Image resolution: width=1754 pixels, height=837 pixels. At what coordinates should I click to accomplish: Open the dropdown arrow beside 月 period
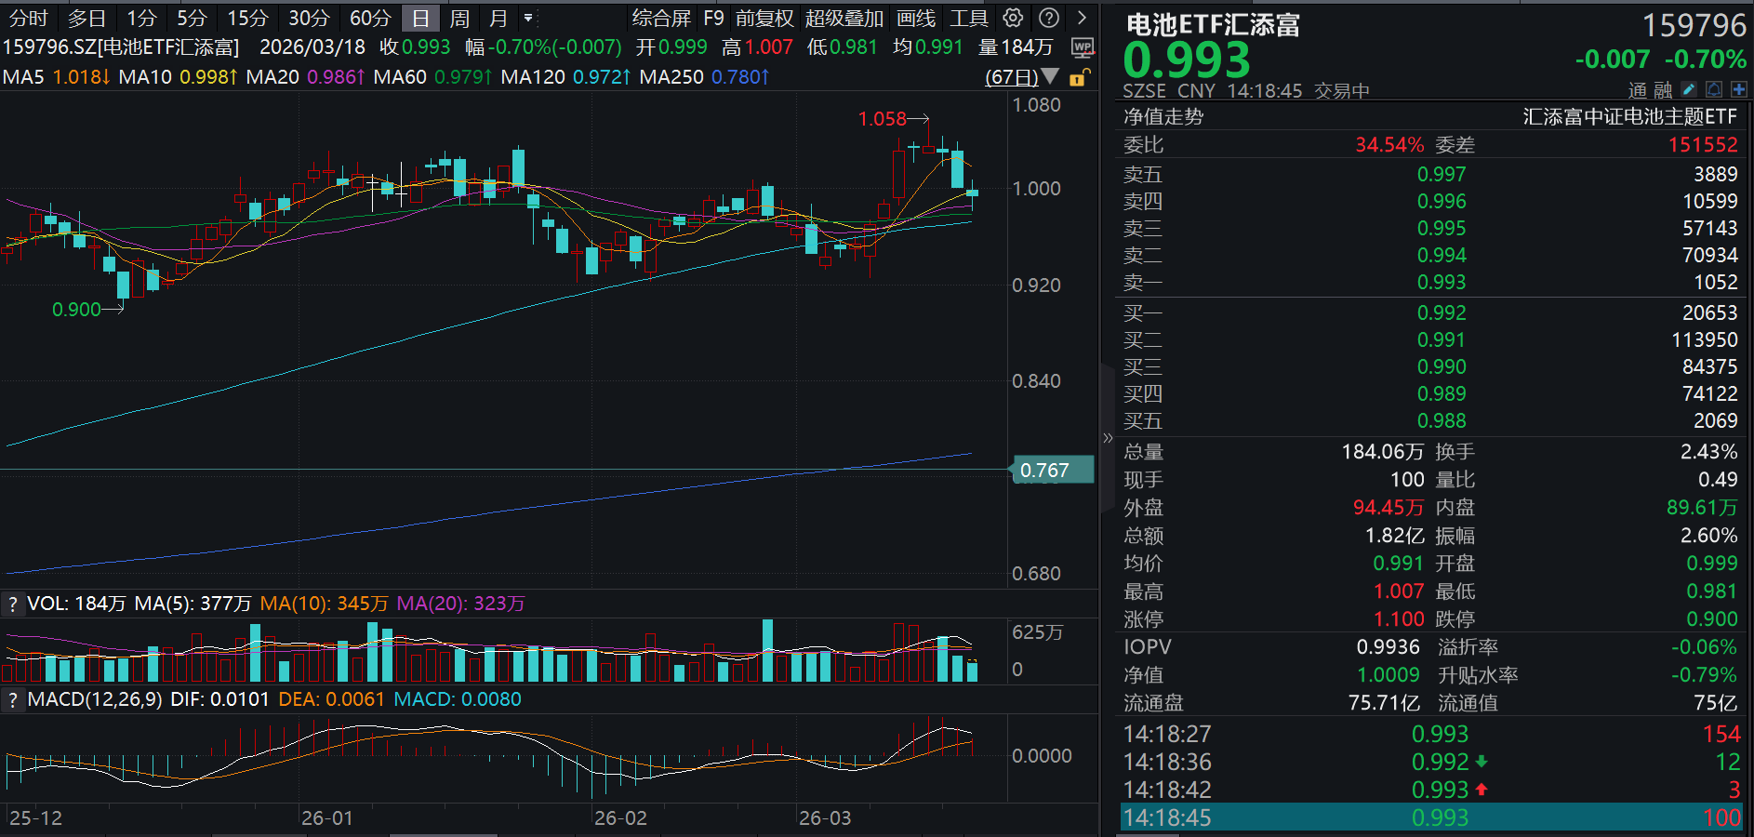click(525, 18)
